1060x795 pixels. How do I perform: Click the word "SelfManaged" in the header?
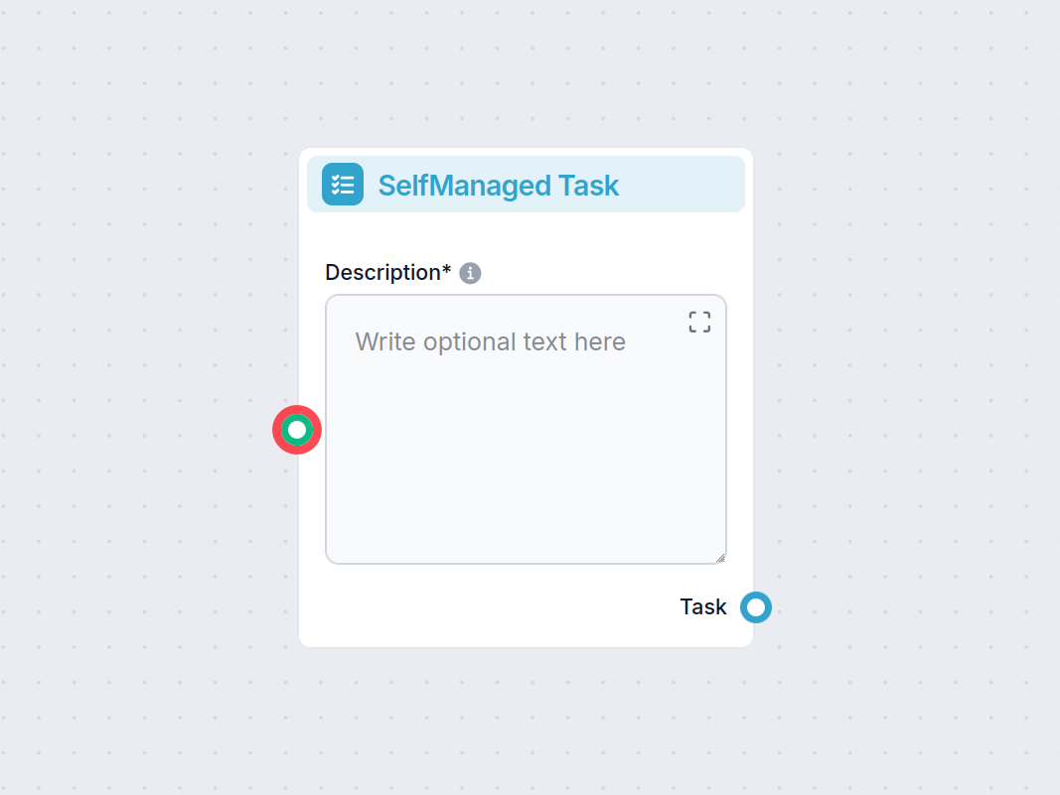click(x=464, y=186)
